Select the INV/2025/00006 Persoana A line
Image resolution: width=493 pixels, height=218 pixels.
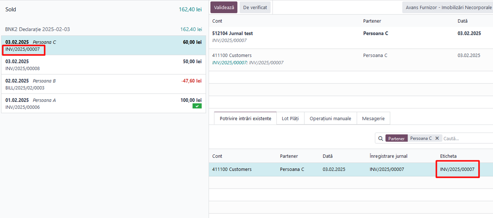[103, 103]
